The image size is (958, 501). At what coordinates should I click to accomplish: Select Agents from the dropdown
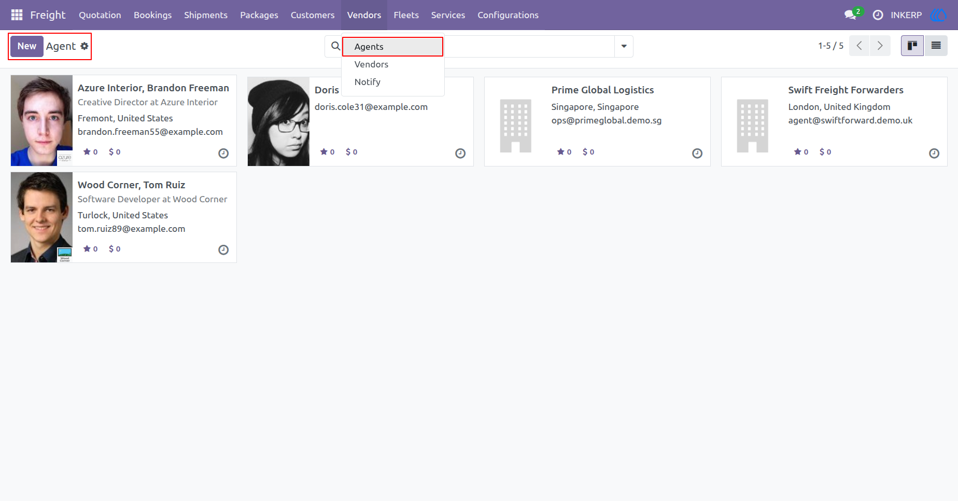click(392, 47)
